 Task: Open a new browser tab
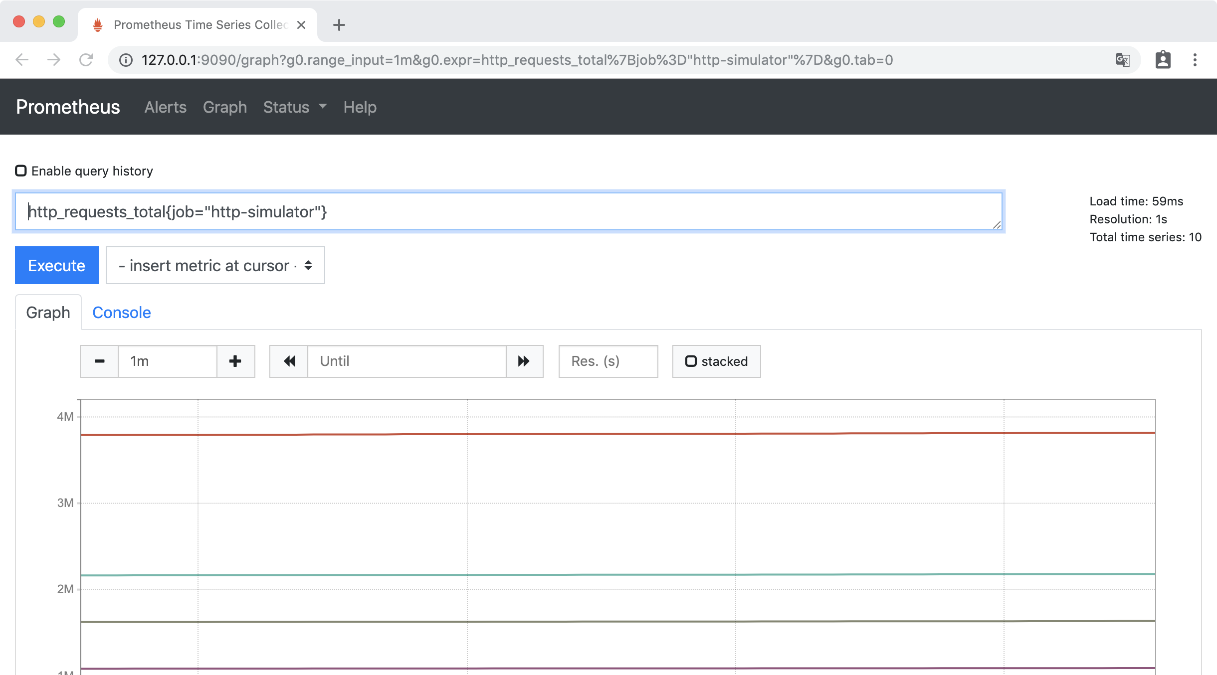point(339,25)
